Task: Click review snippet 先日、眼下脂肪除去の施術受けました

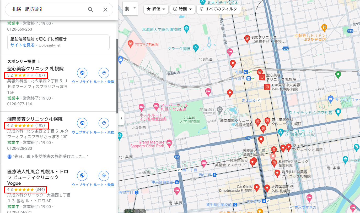Action: click(x=50, y=157)
